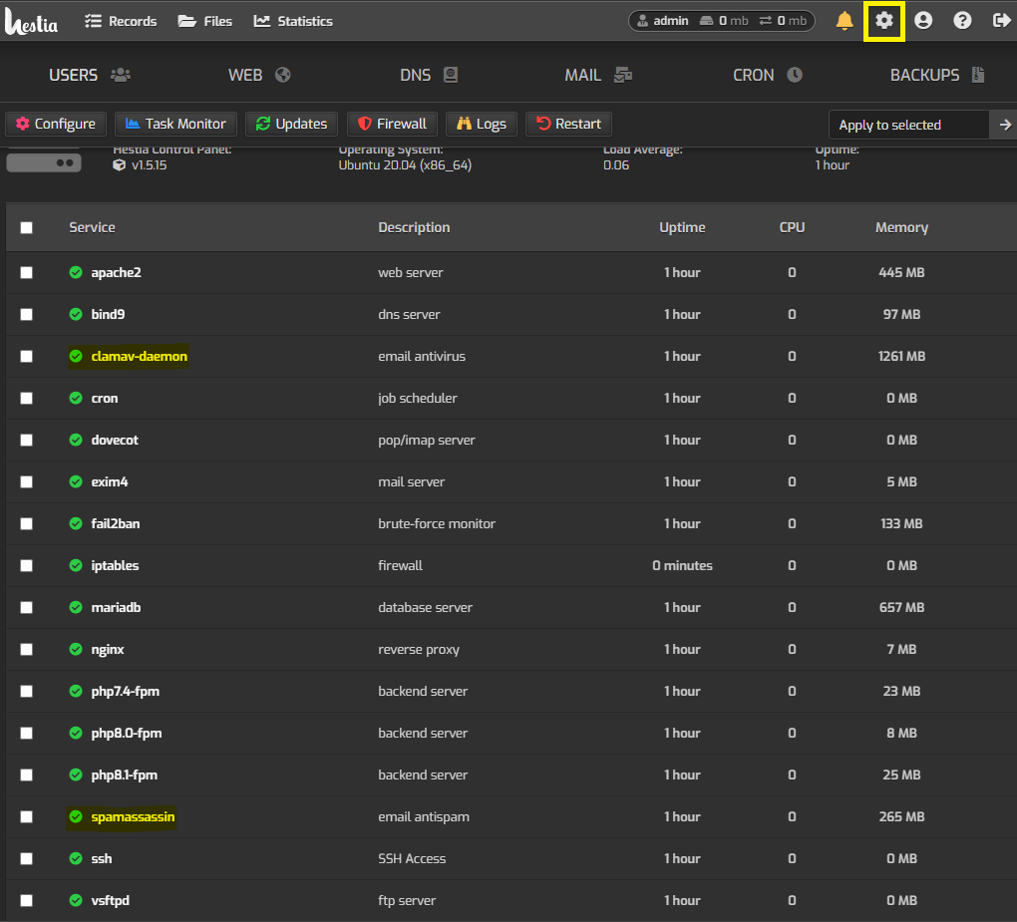Check the apache2 service checkbox

27,272
